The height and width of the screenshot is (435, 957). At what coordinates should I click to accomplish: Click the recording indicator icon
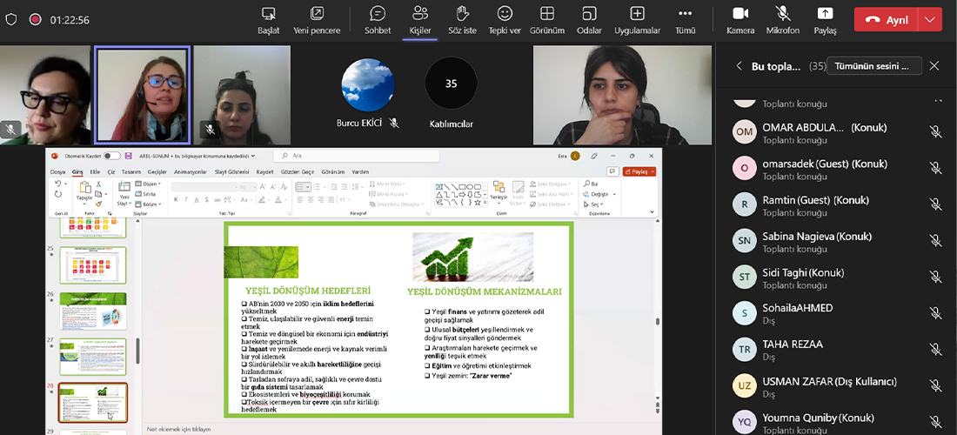pyautogui.click(x=36, y=19)
